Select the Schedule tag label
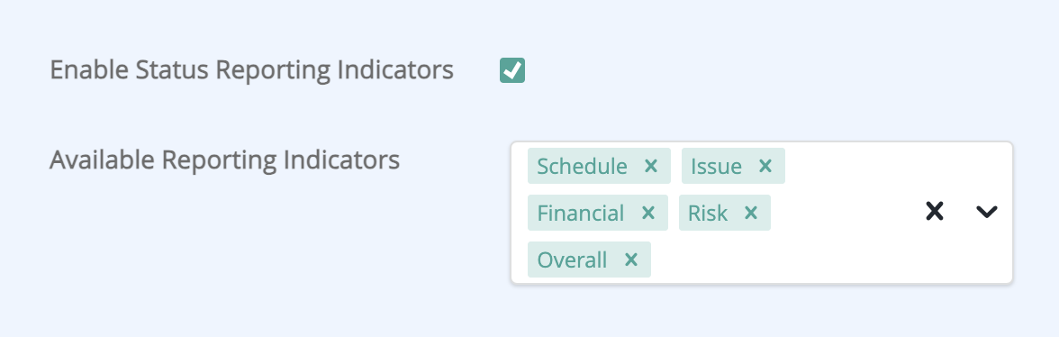1059x337 pixels. (x=582, y=166)
